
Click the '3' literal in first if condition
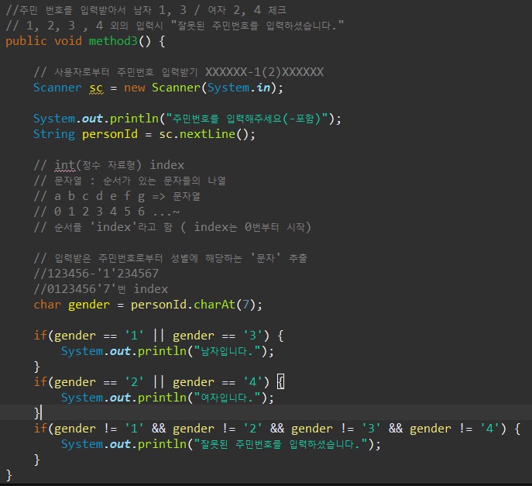[252, 336]
